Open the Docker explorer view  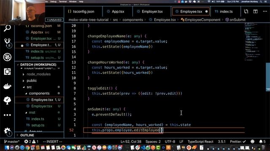[7, 86]
